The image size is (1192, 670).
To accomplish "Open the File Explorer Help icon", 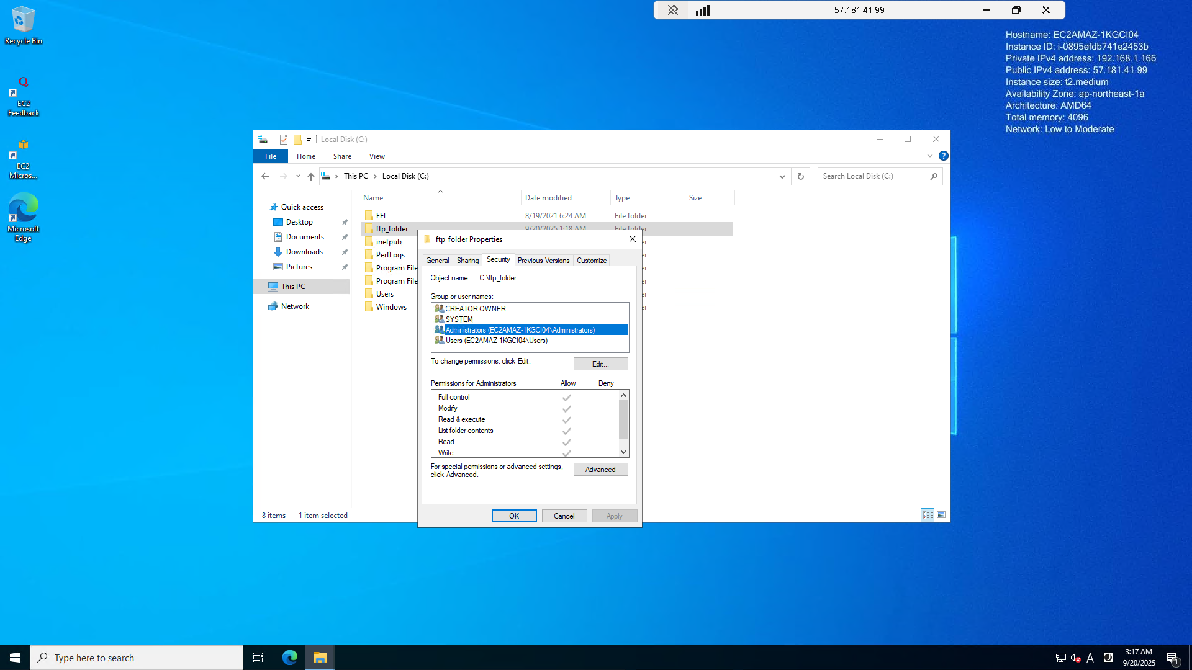I will pyautogui.click(x=943, y=156).
